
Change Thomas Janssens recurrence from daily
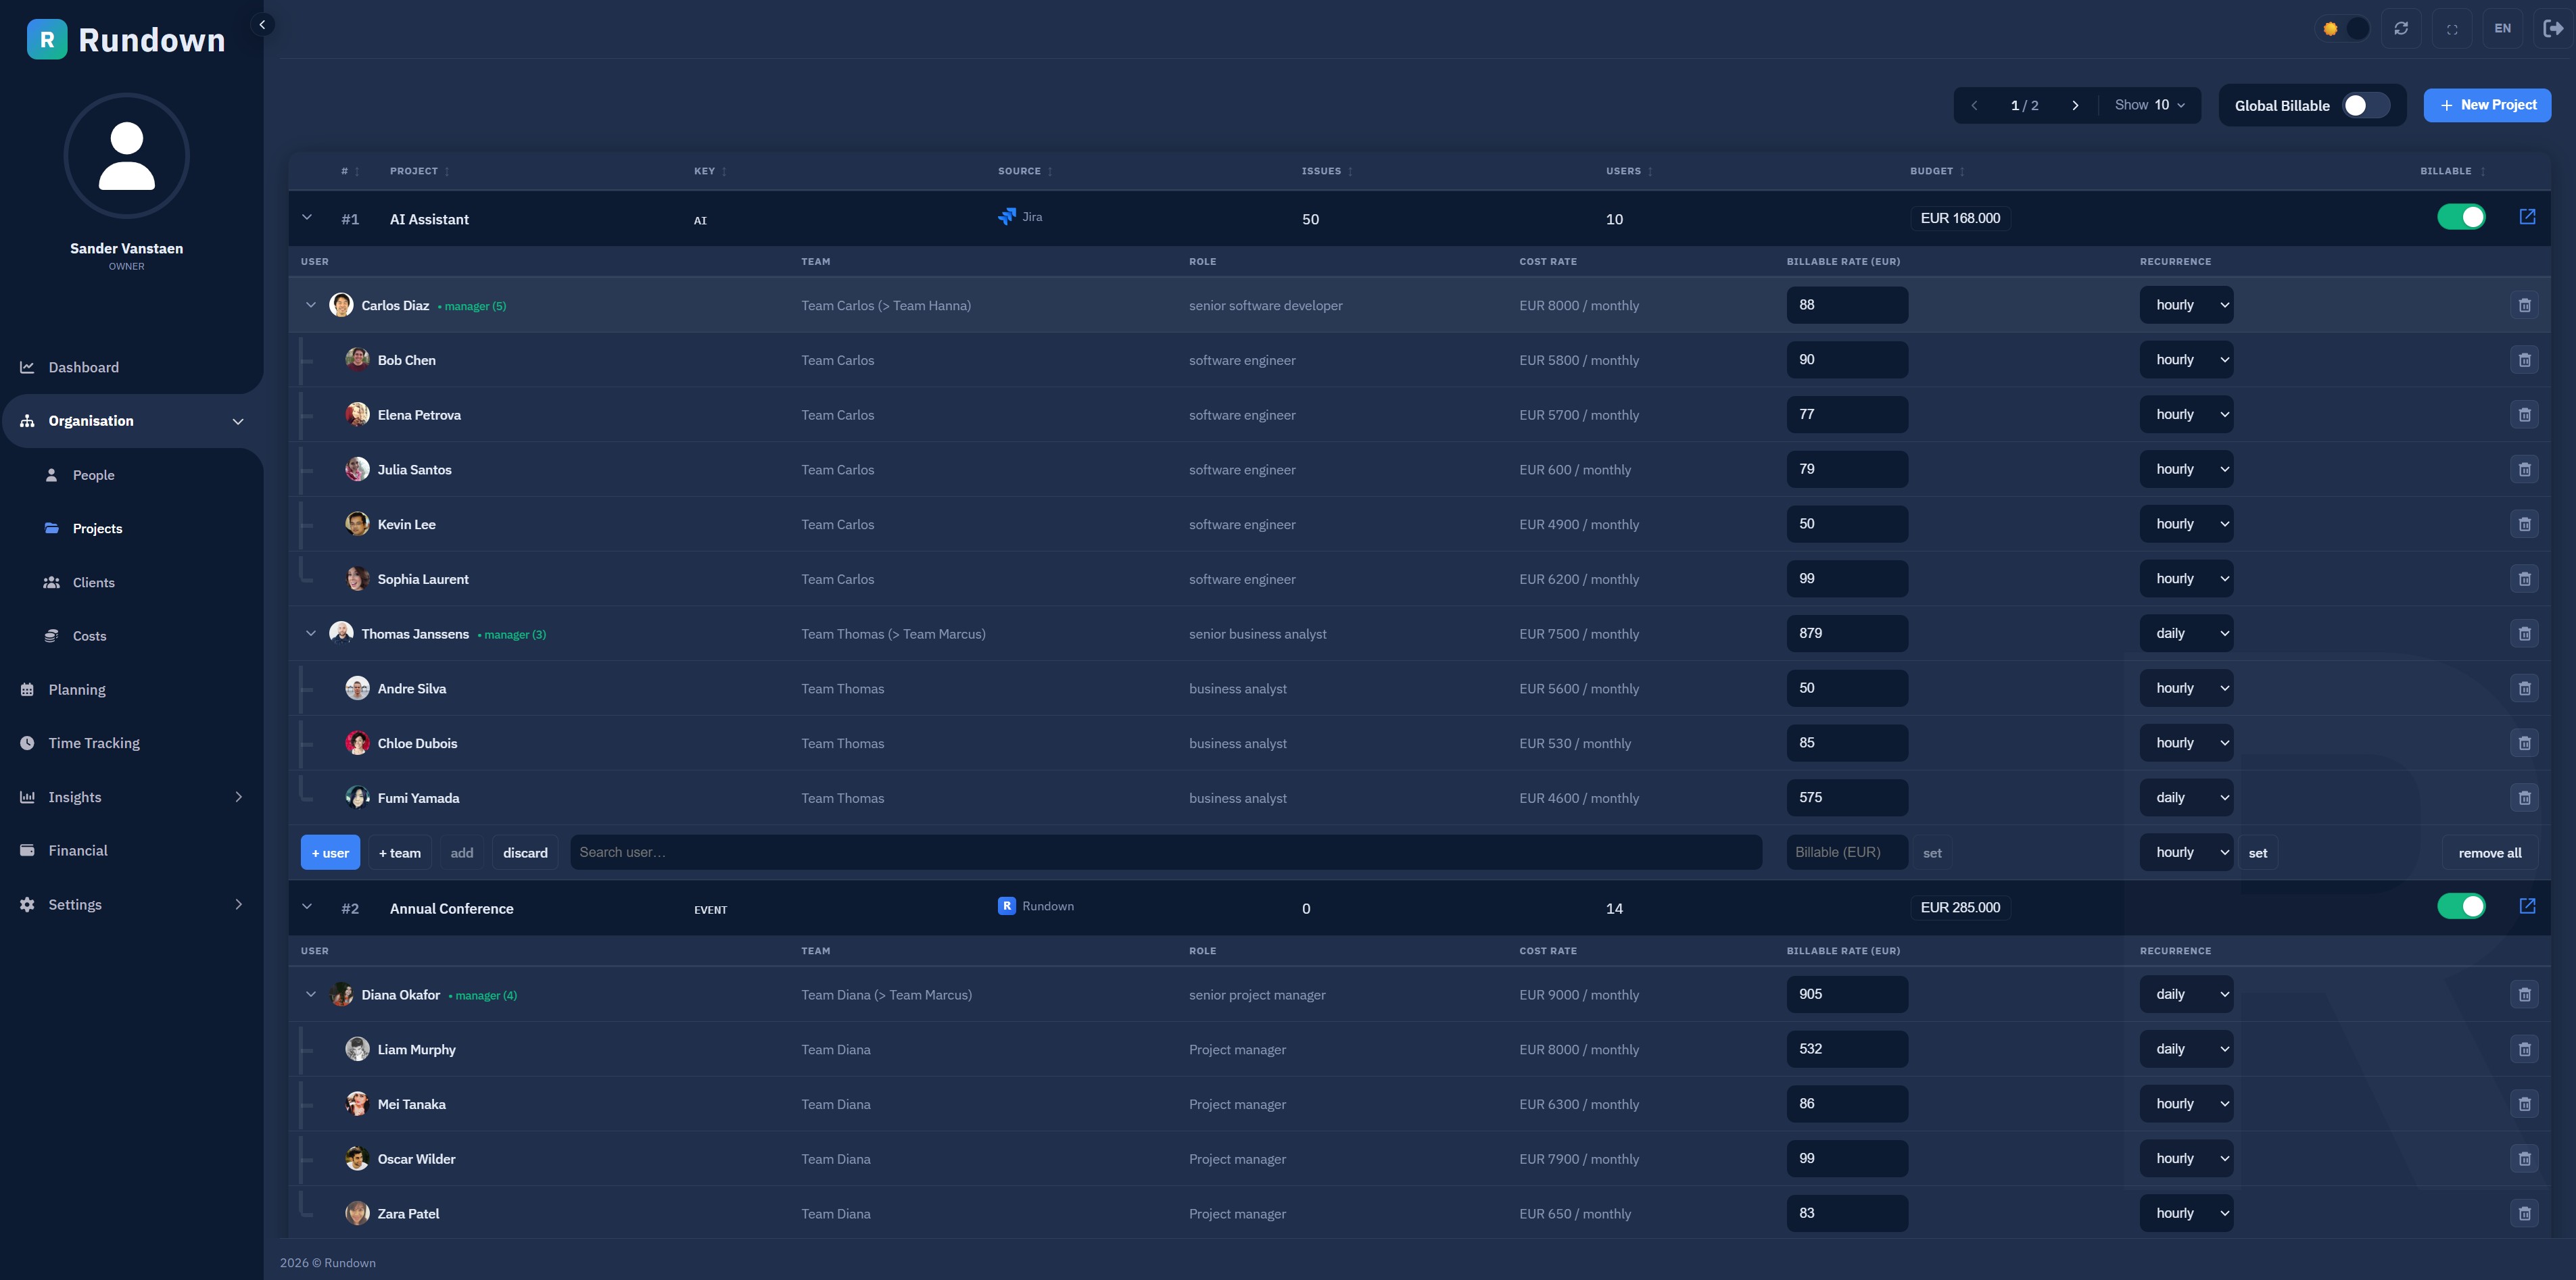[x=2186, y=633]
